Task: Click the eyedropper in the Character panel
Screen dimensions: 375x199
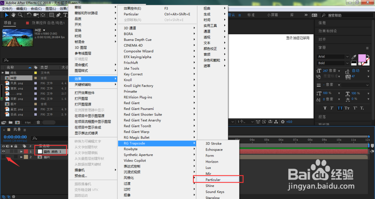Action: point(354,57)
